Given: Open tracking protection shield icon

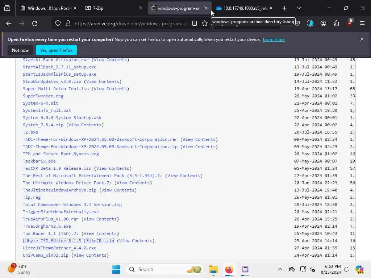Looking at the screenshot, I should point(58,24).
